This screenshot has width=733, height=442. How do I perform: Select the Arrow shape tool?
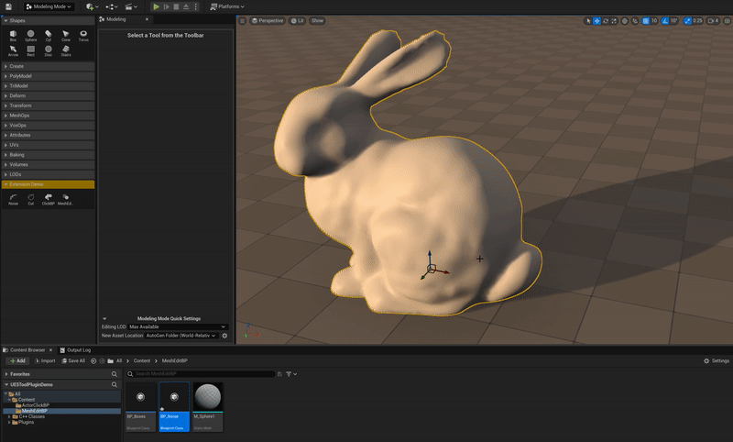[13, 51]
